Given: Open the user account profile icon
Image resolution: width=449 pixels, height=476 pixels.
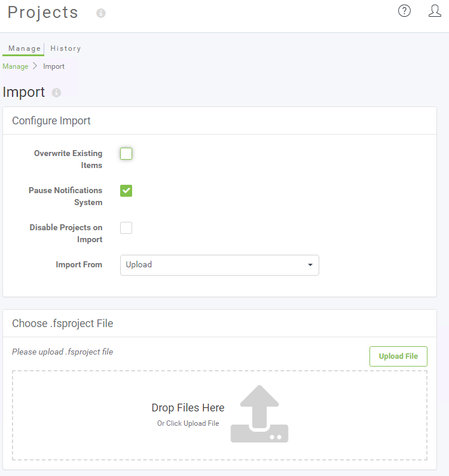Looking at the screenshot, I should click(435, 11).
